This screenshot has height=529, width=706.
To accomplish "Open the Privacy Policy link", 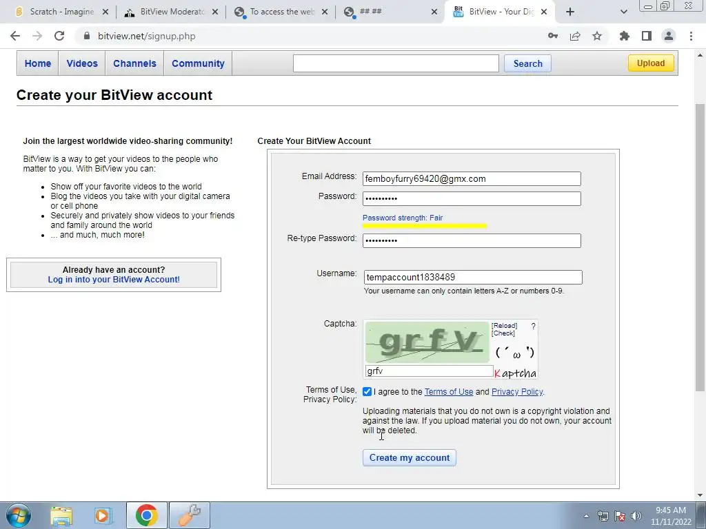I will (x=517, y=392).
